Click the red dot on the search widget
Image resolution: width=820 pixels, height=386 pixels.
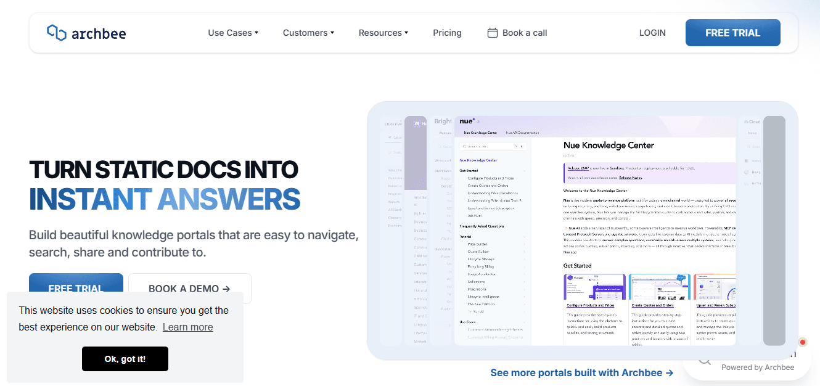802,342
